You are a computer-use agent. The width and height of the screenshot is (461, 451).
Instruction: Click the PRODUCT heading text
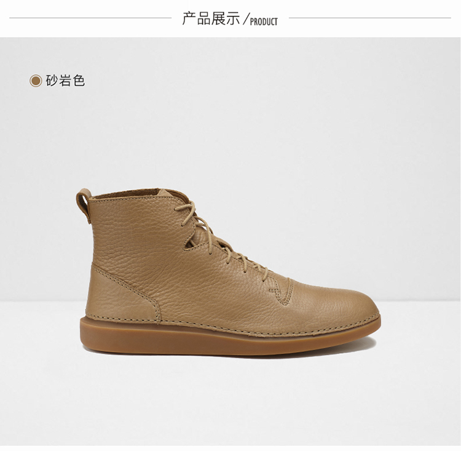[x=264, y=22]
